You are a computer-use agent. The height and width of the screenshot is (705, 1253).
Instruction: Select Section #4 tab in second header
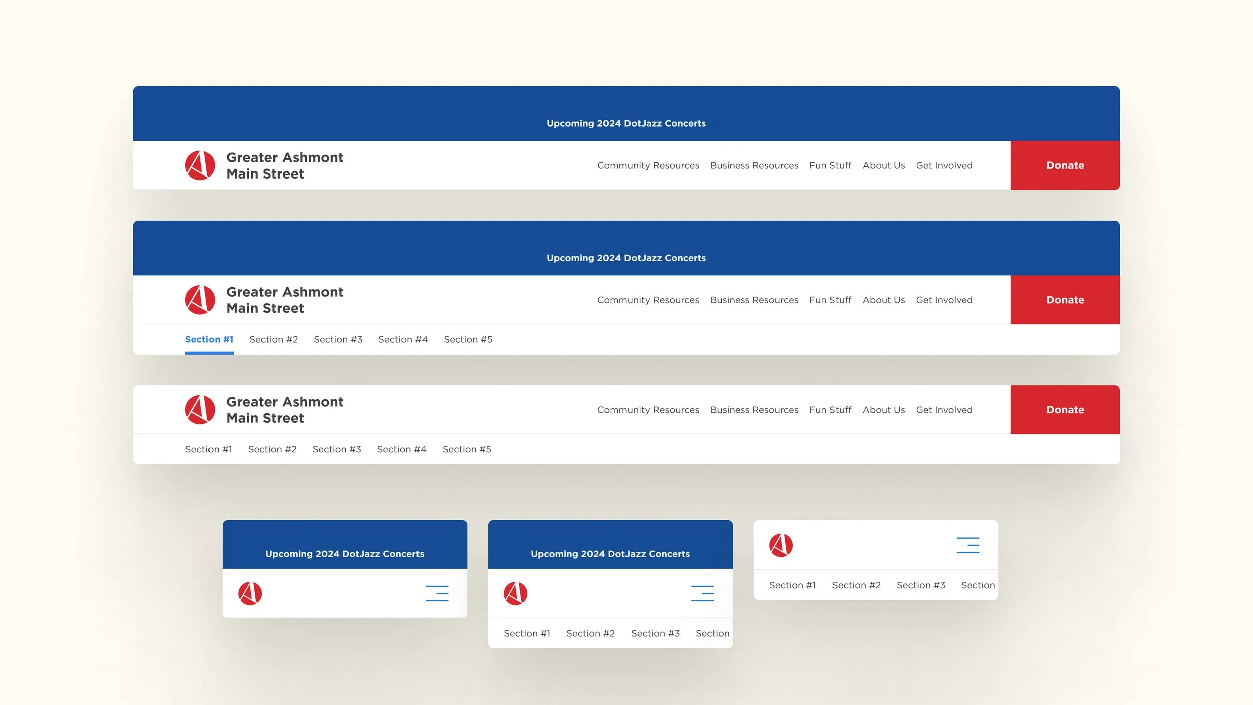coord(403,339)
